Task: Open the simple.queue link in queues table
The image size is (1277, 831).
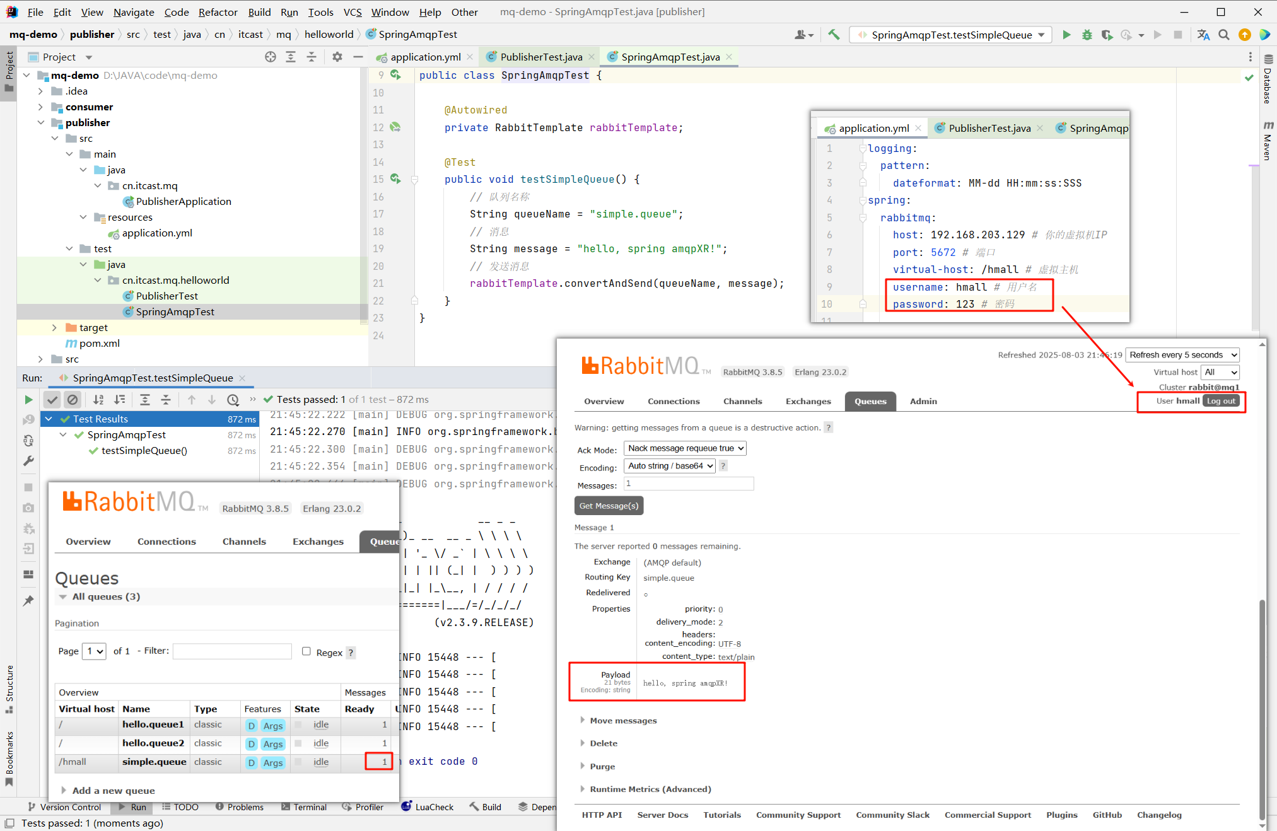Action: 155,762
